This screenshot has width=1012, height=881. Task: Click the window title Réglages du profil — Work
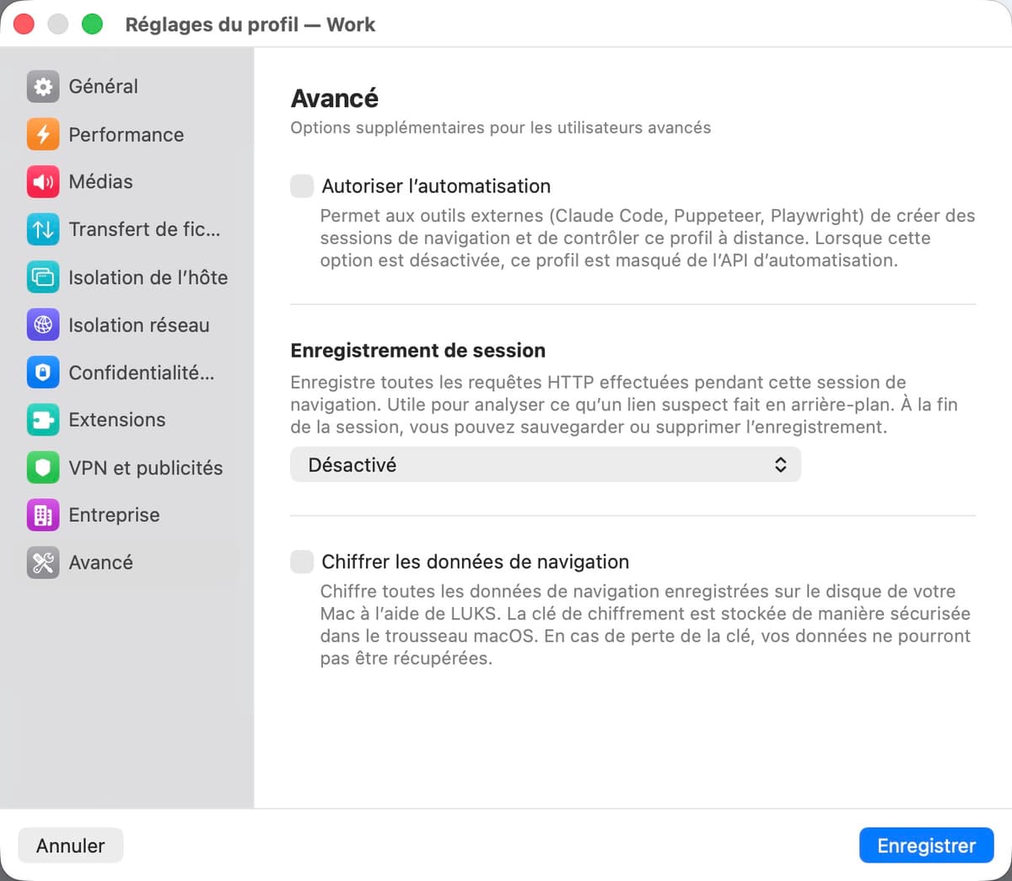250,24
